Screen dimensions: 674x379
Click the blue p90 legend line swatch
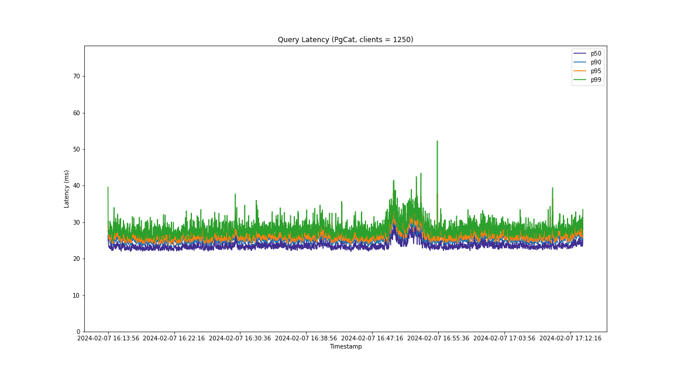pos(580,63)
